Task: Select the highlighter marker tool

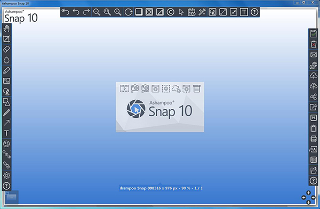Action: (6, 70)
